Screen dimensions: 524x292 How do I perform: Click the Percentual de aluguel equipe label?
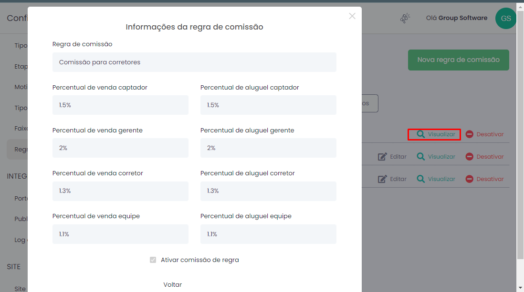(246, 216)
